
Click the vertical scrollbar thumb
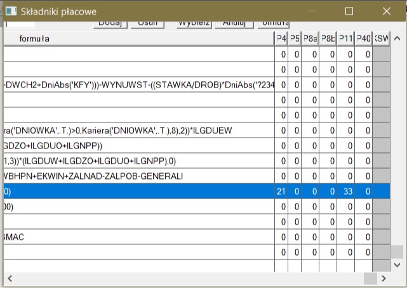[x=397, y=251]
